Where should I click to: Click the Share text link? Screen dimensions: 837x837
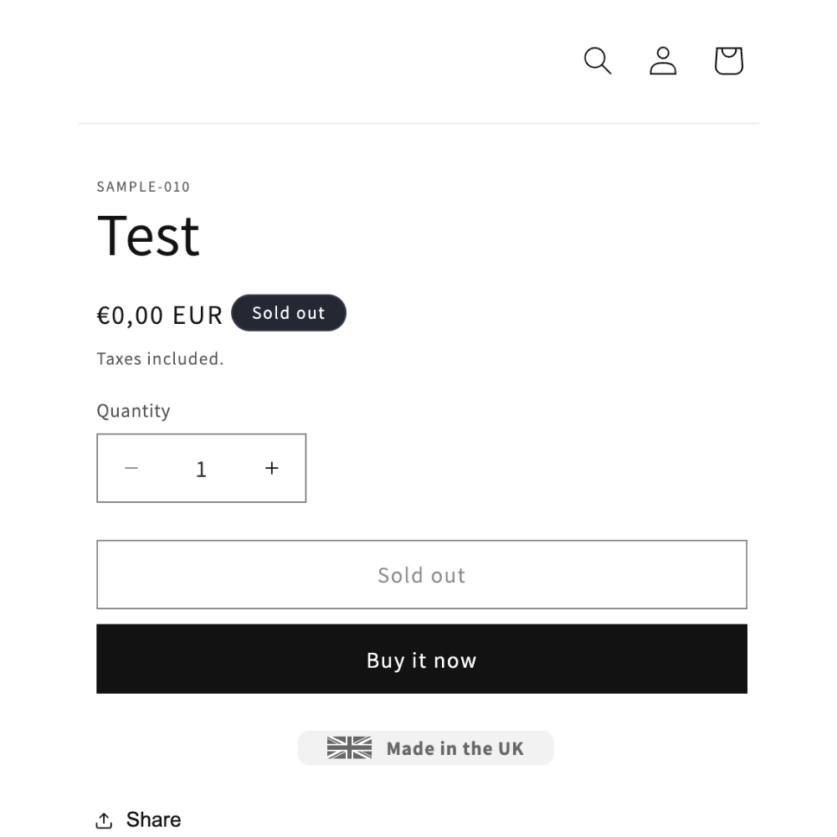[153, 819]
